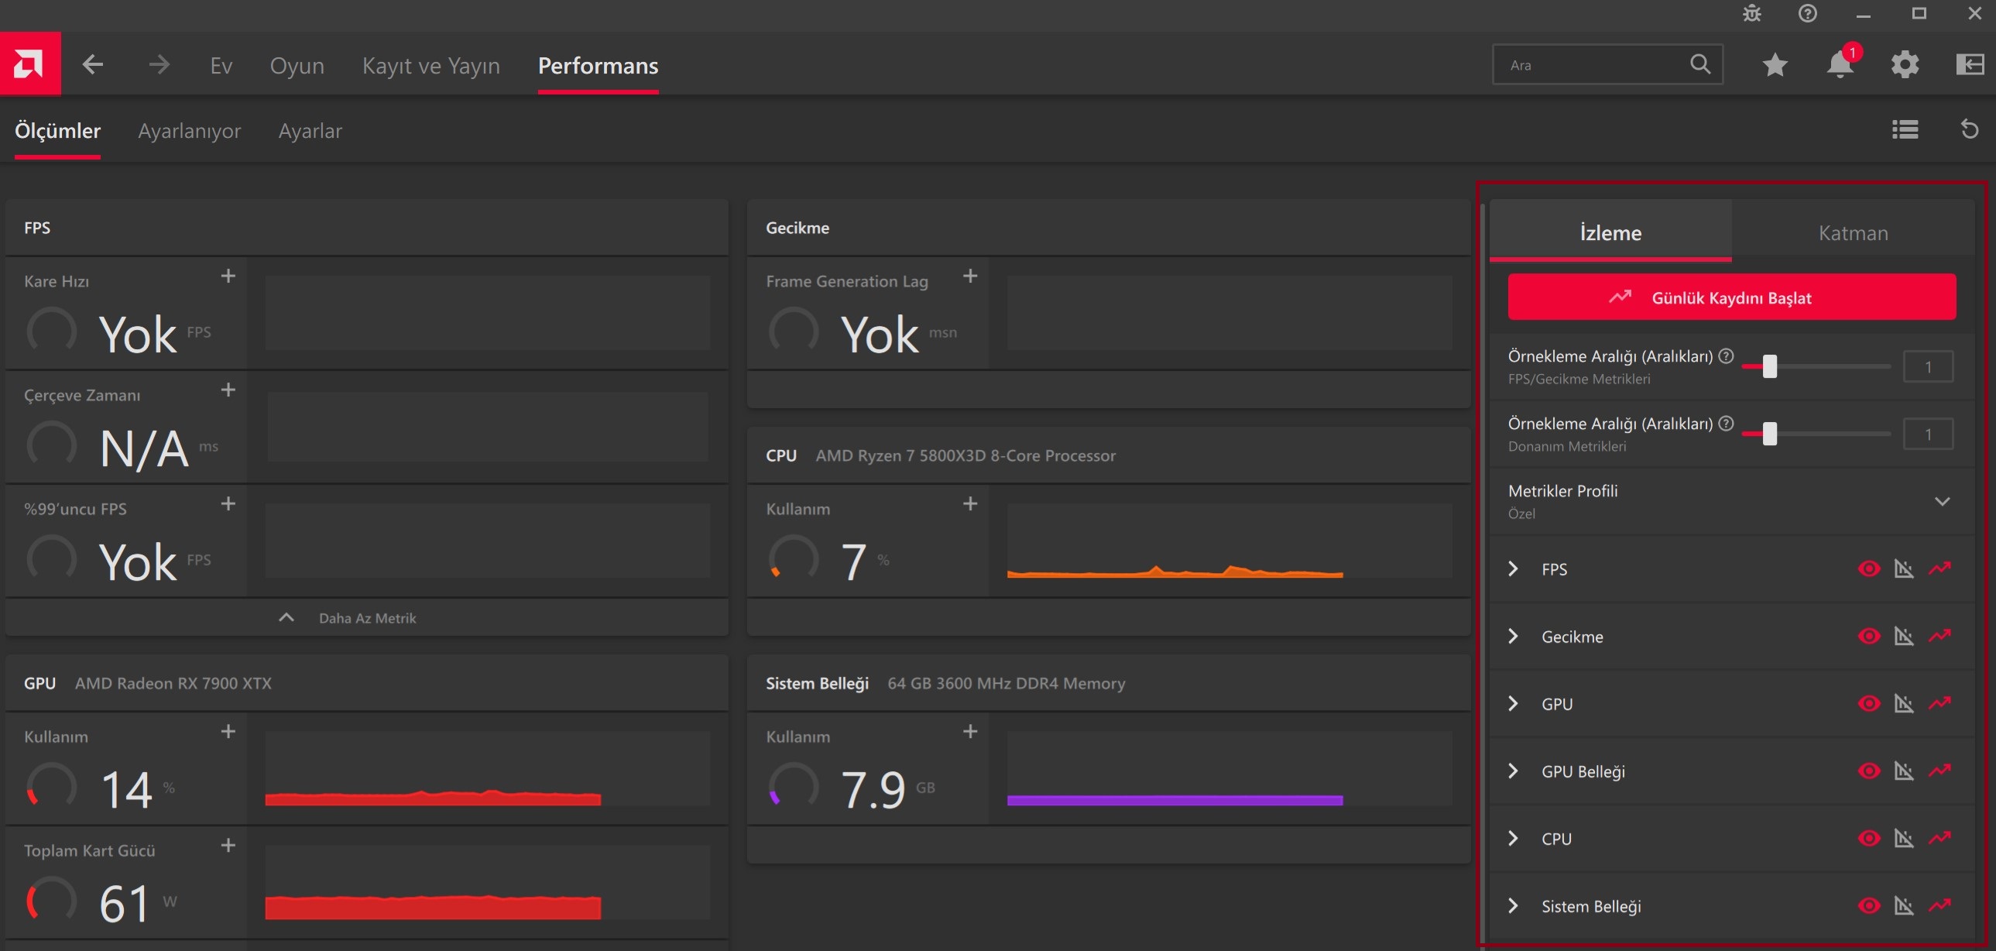
Task: Add Toplam Kart Gücü with plus
Action: tap(228, 846)
